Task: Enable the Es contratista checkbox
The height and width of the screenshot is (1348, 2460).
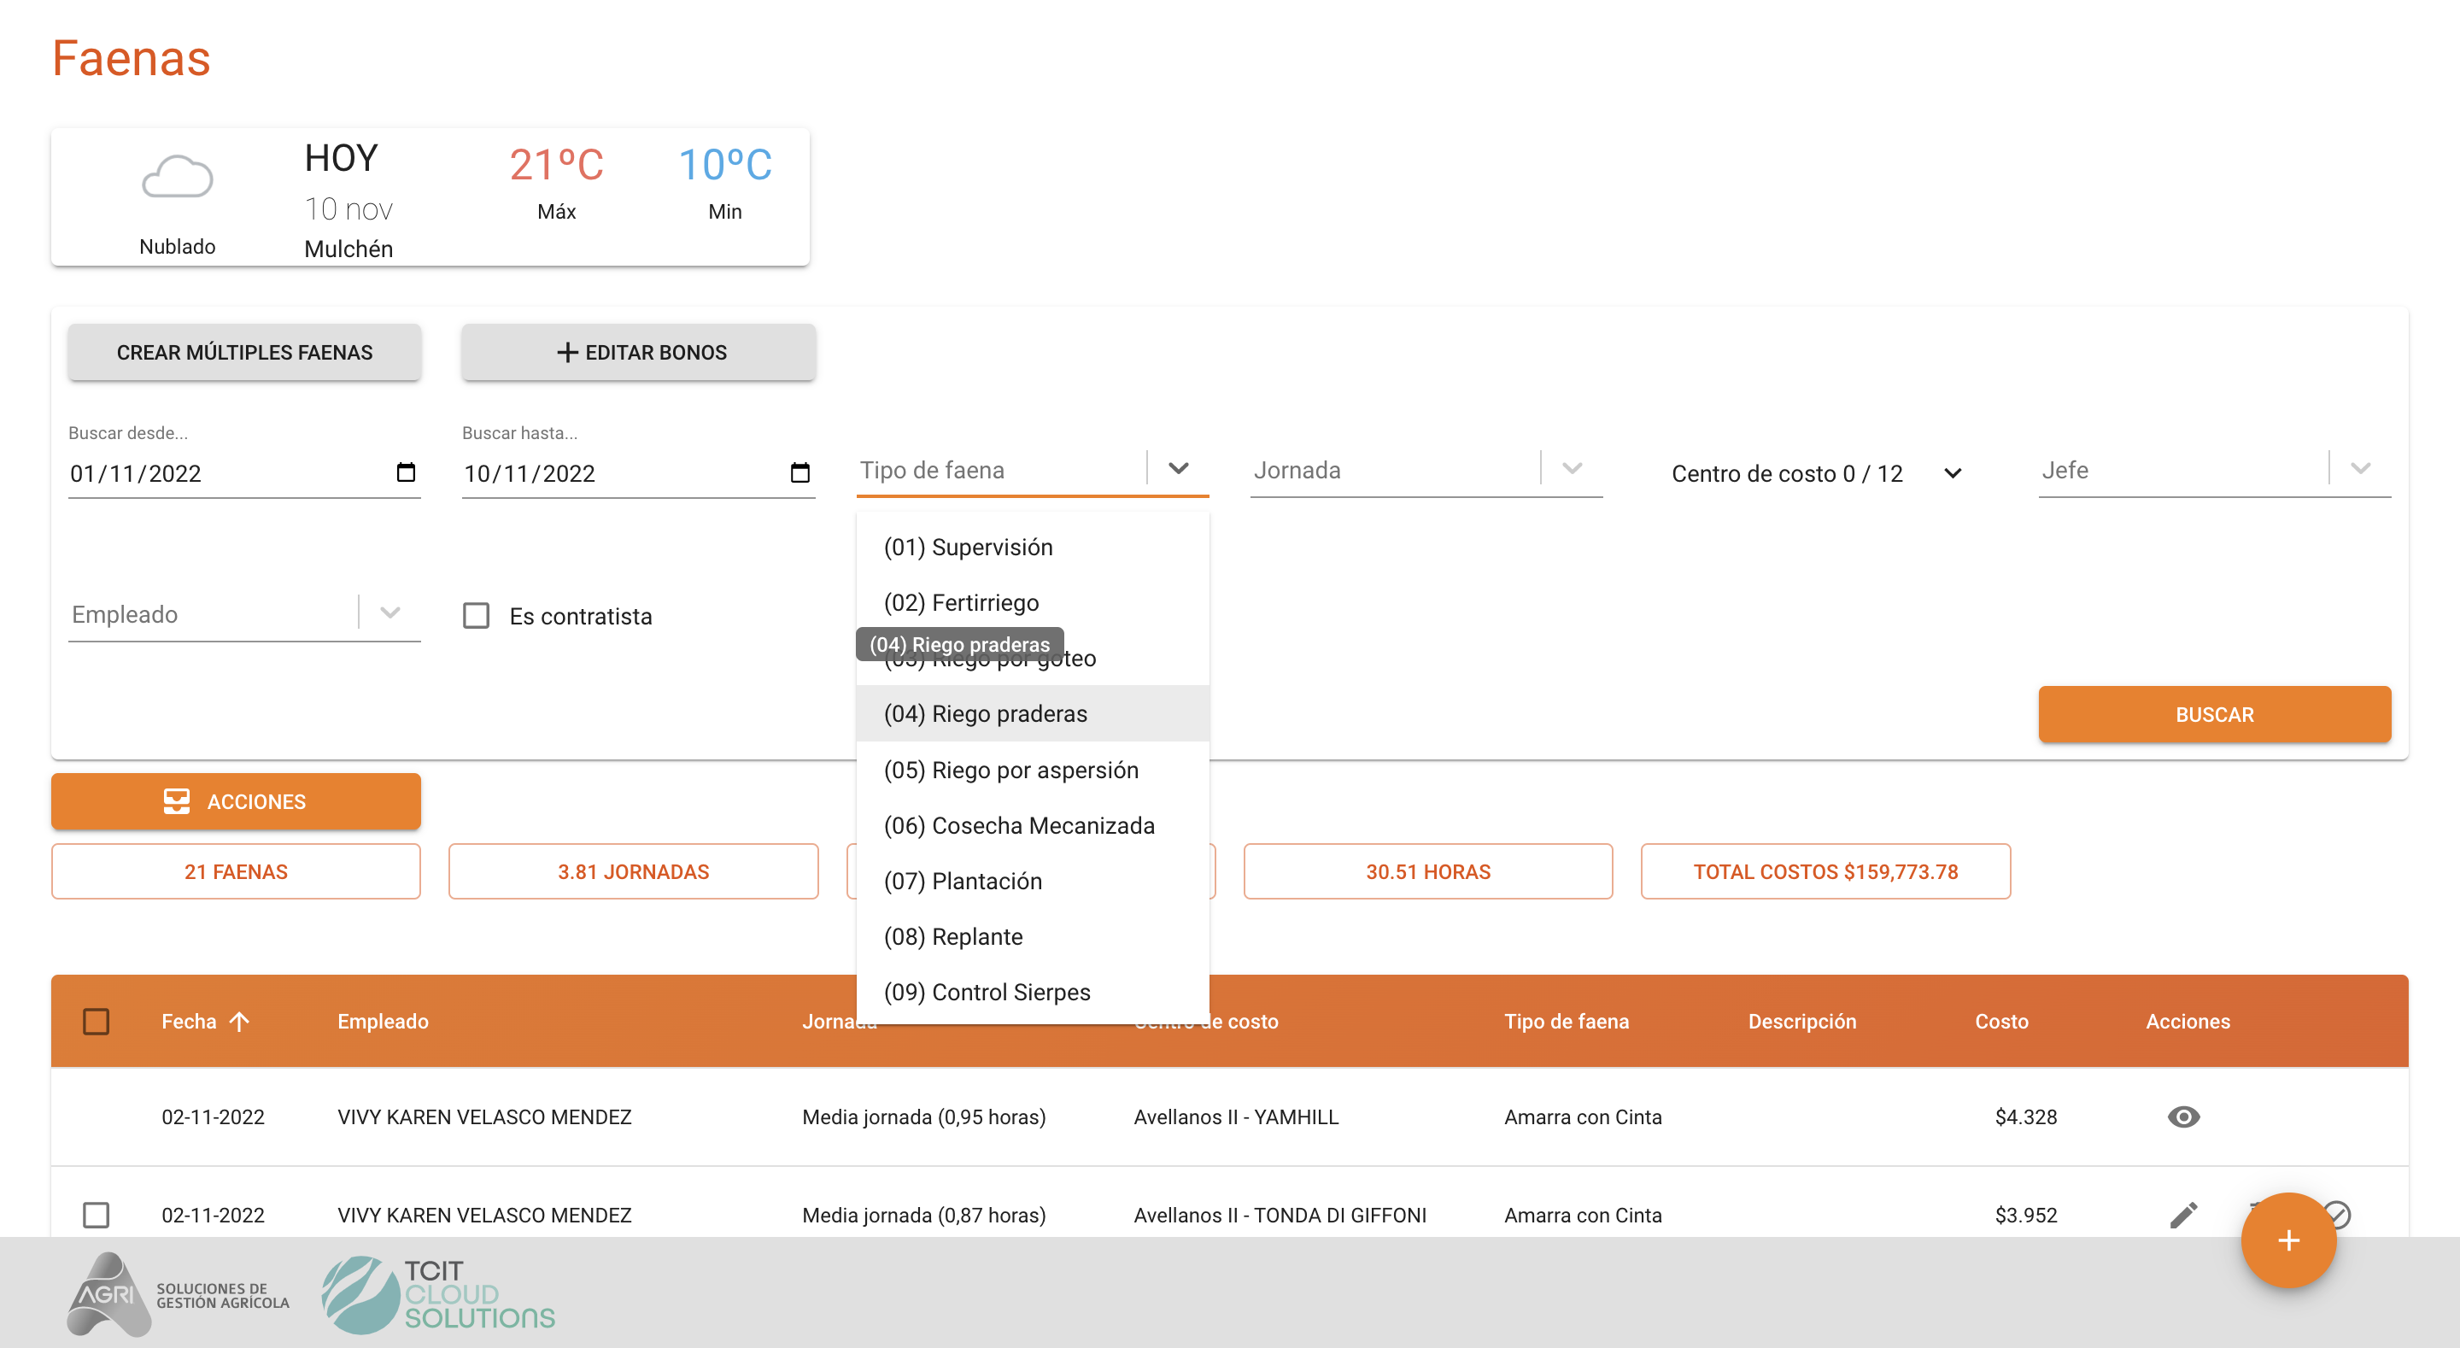Action: 477,615
